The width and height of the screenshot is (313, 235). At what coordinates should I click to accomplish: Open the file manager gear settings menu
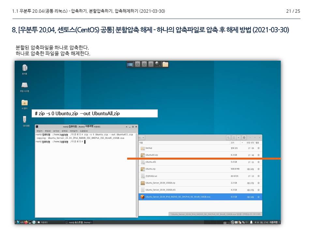[x=244, y=137]
